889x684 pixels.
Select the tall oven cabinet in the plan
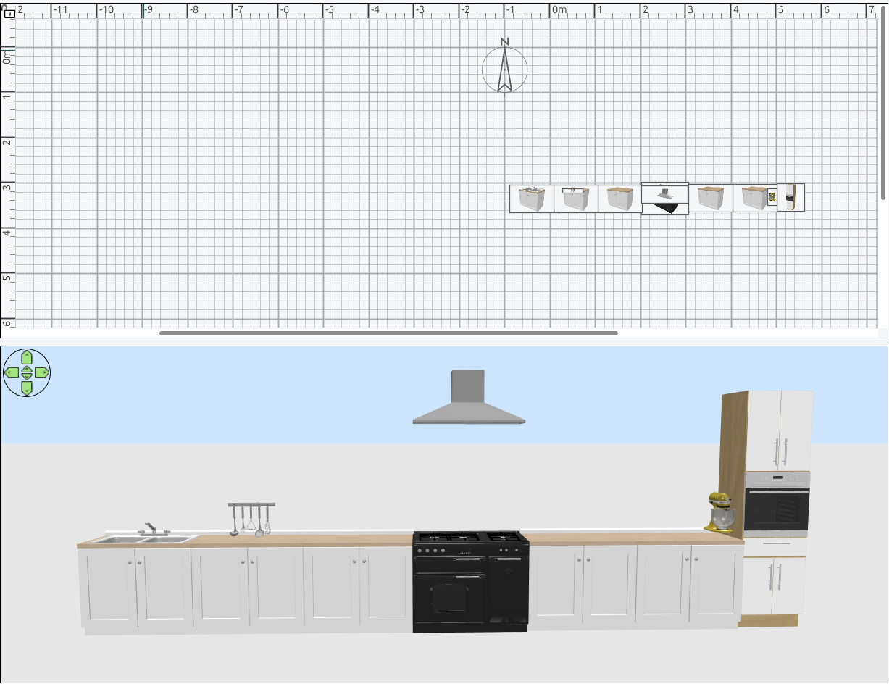(x=790, y=197)
